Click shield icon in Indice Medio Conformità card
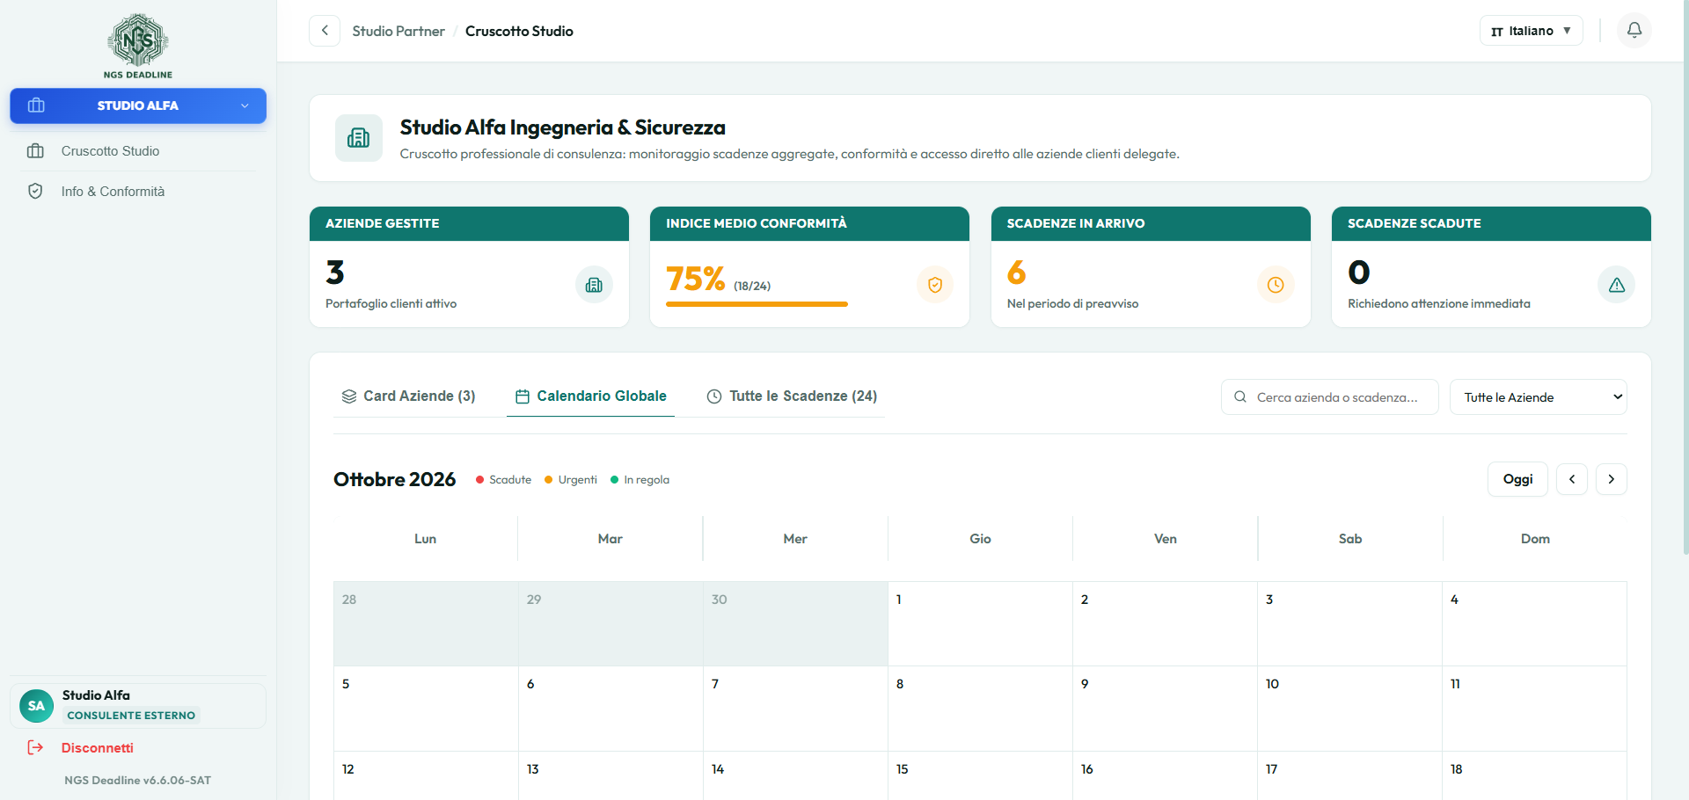 click(935, 285)
